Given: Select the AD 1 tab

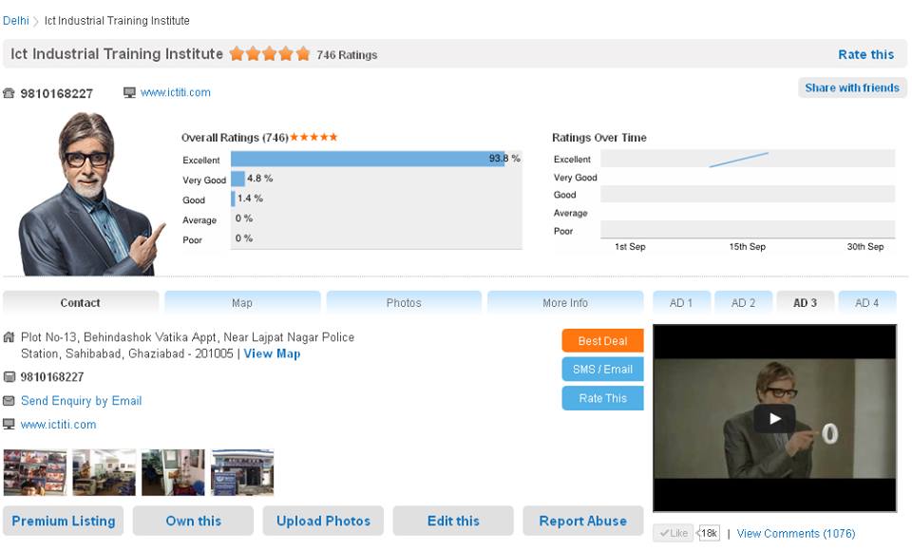Looking at the screenshot, I should (681, 302).
